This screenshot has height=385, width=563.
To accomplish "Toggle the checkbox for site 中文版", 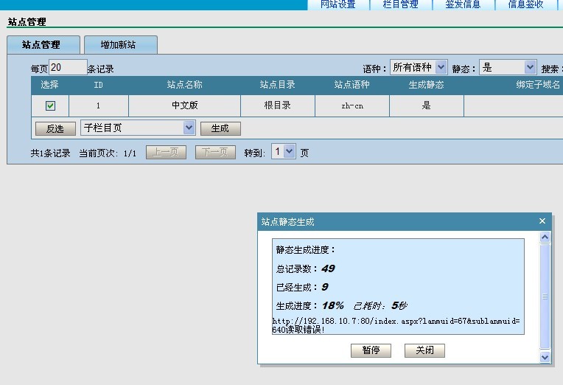I will point(50,105).
